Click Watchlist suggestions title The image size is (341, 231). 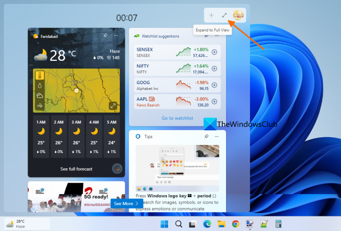[160, 36]
